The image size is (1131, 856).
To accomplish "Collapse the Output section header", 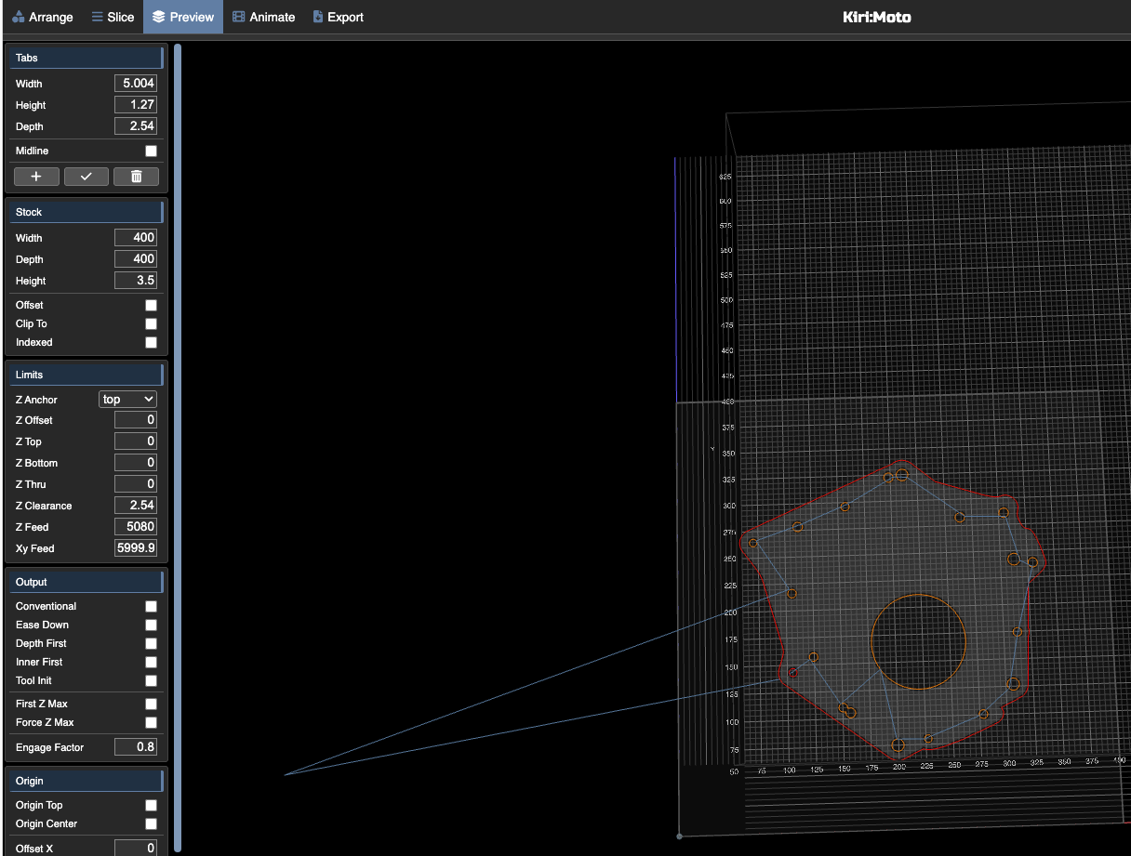I will [x=86, y=582].
